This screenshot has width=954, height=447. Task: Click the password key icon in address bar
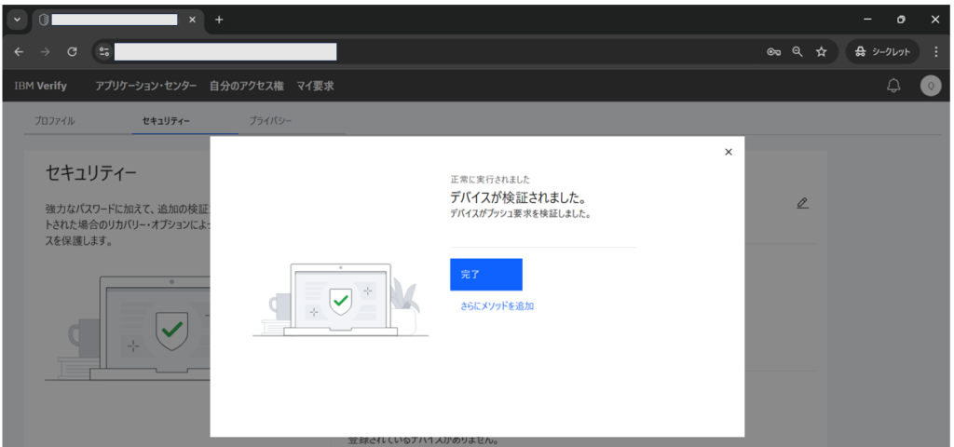(x=773, y=52)
